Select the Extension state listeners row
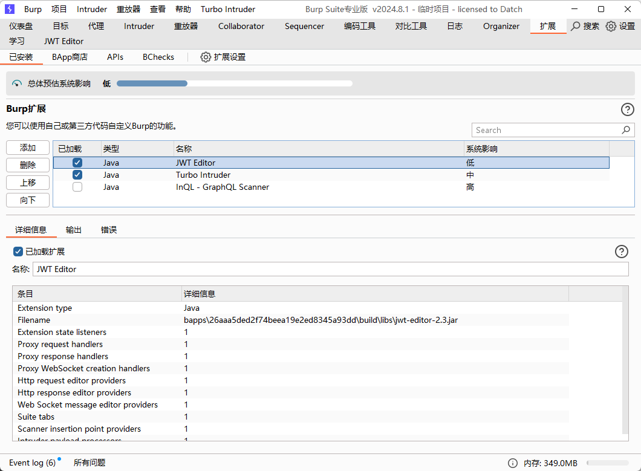This screenshot has width=641, height=471. 291,333
